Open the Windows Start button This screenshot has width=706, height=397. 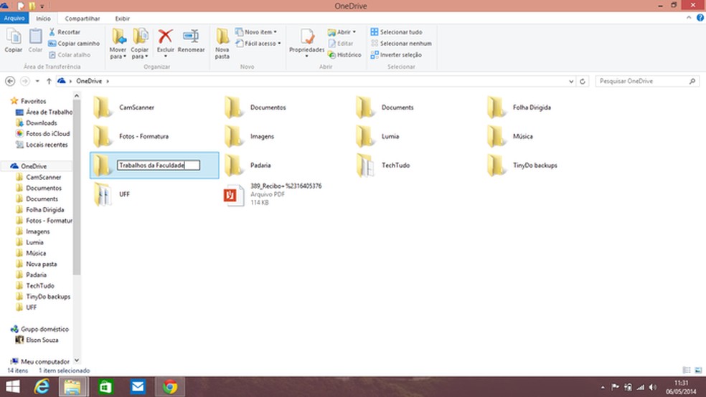click(x=13, y=387)
